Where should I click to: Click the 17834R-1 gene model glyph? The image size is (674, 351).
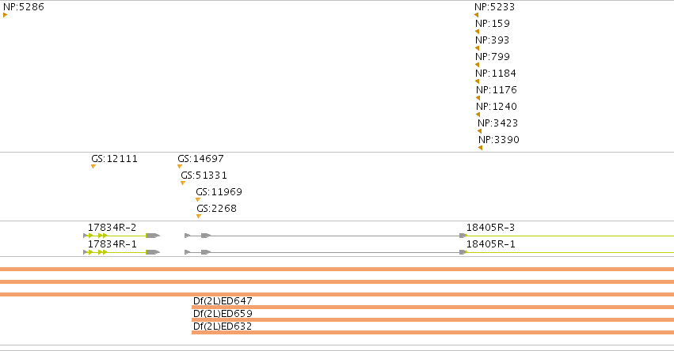click(x=121, y=252)
